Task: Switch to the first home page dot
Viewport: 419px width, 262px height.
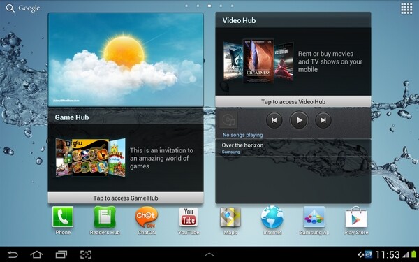Action: pos(186,6)
